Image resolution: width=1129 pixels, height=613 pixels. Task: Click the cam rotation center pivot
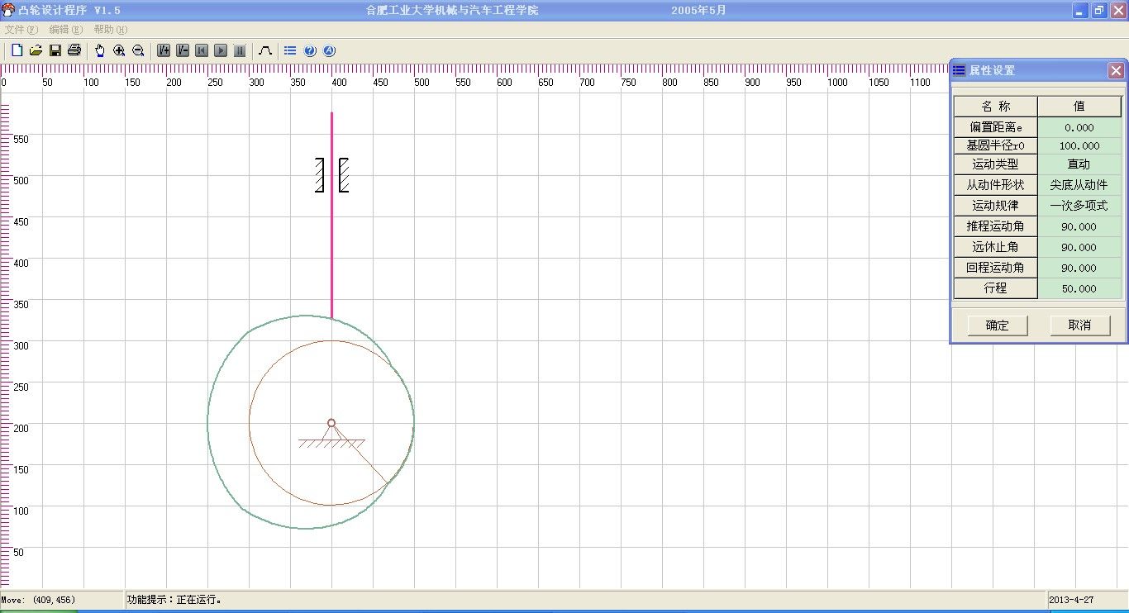click(x=331, y=423)
